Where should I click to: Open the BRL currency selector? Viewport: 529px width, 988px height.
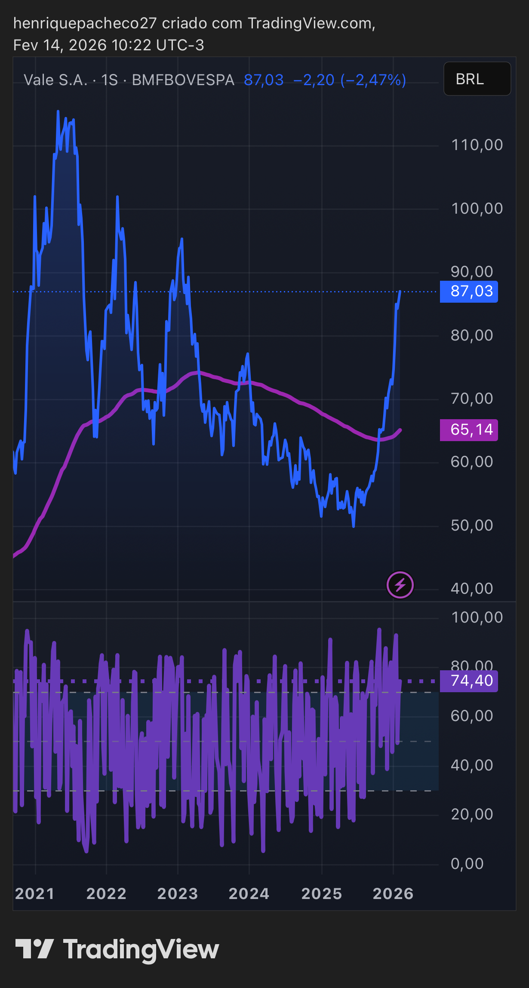click(x=477, y=79)
